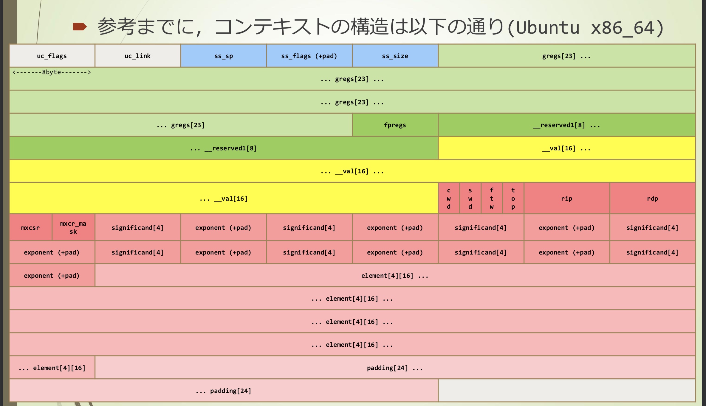Click the '... padding[24]' bottom cell

tap(224, 391)
